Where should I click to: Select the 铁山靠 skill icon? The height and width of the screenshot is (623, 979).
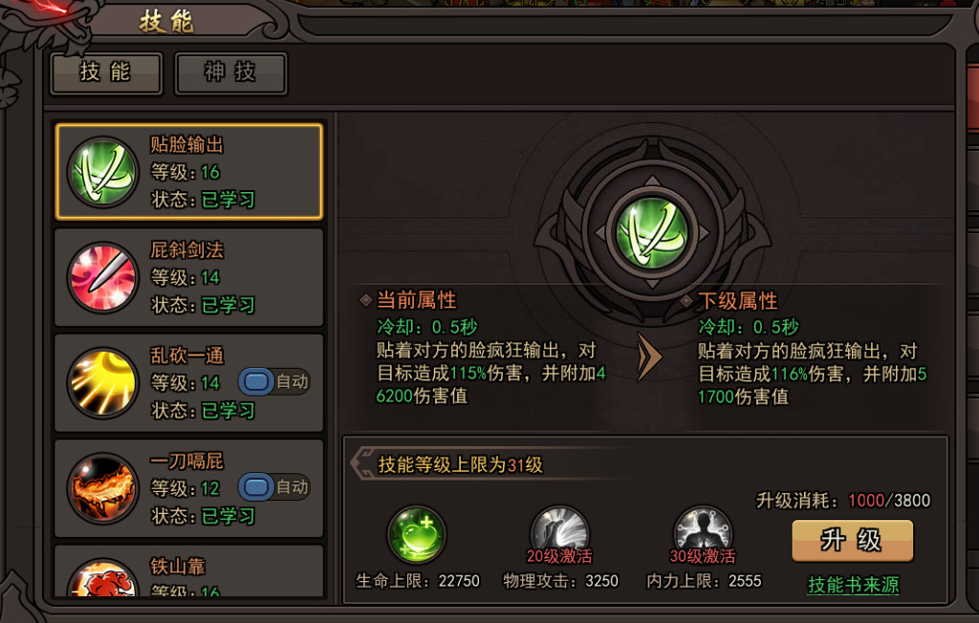coord(103,577)
